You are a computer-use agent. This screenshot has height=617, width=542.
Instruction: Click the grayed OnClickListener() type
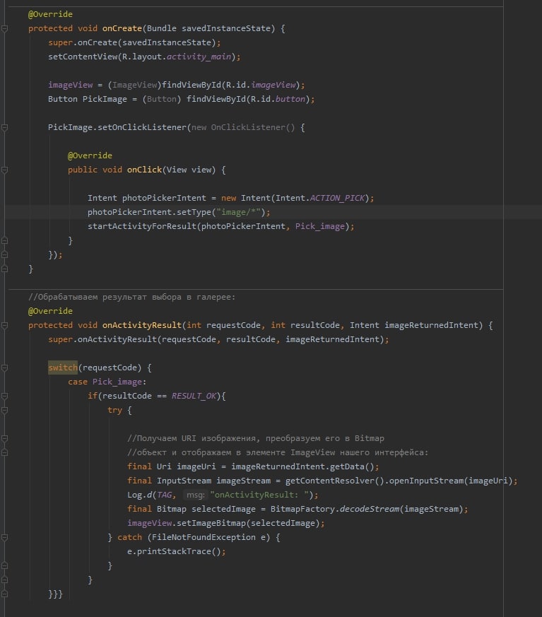[x=253, y=127]
